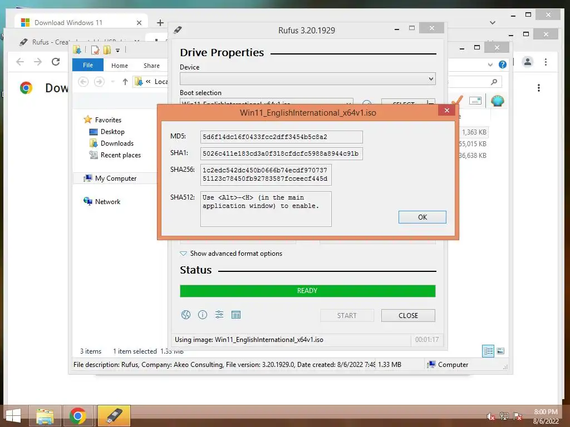The image size is (570, 427).
Task: Open the page's three-dot options menu
Action: pos(539,88)
